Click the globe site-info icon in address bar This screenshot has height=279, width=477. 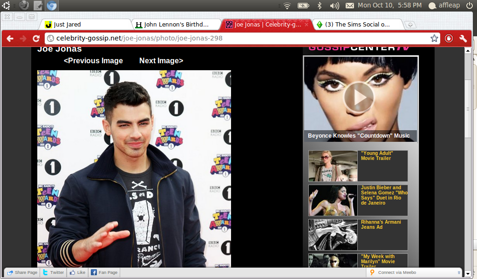tap(51, 38)
